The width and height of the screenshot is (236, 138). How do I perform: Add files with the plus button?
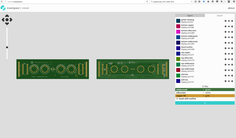205,103
